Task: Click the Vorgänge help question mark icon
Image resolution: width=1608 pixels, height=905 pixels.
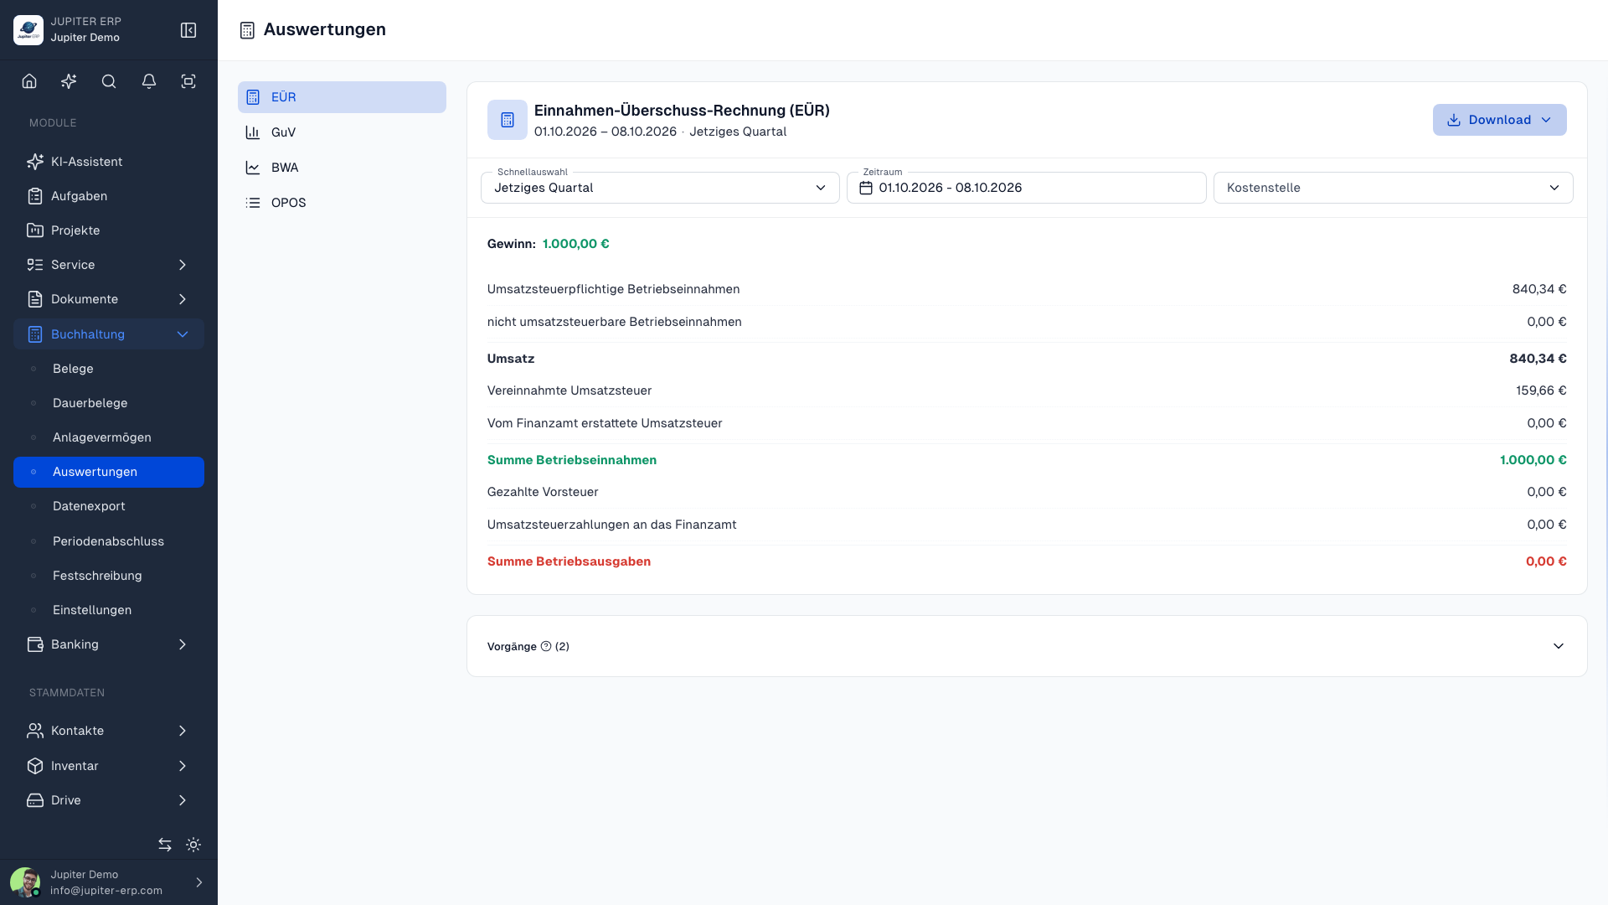Action: [546, 646]
